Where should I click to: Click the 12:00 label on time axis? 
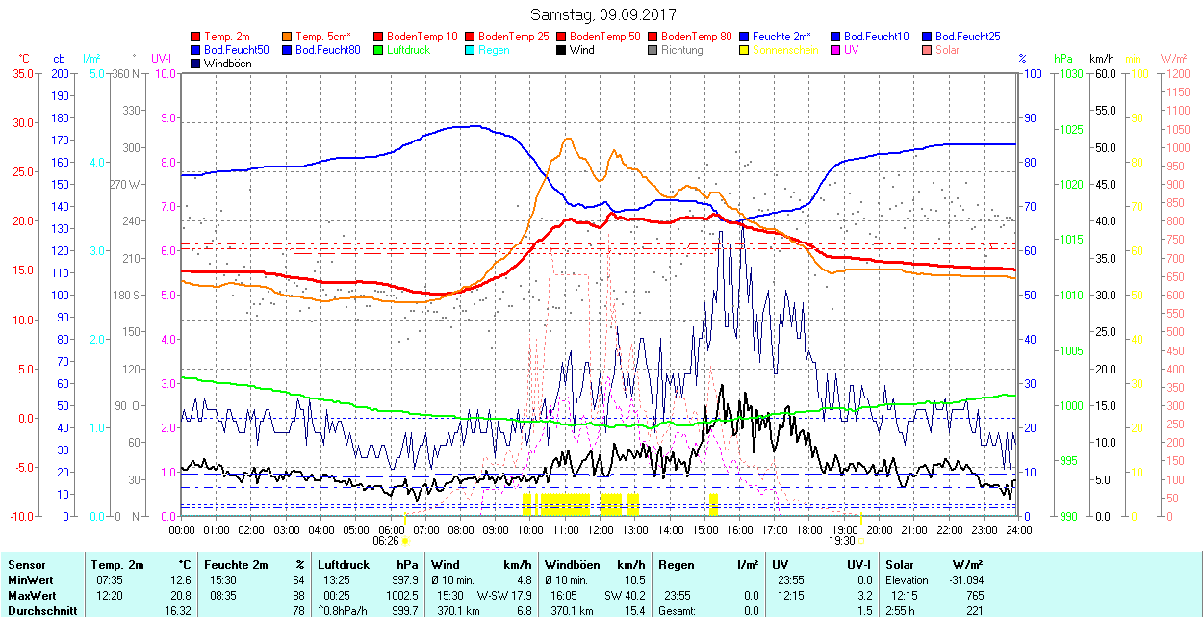[x=601, y=529]
